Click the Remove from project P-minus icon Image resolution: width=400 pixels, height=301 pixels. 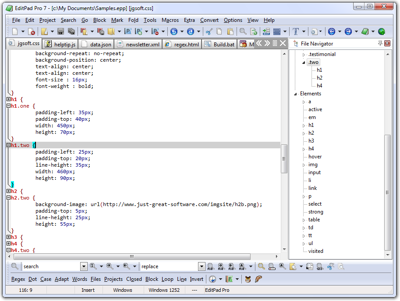point(155,31)
